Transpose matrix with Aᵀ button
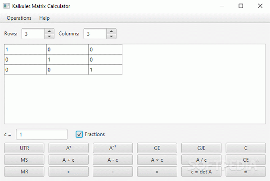The width and height of the screenshot is (270, 181). click(68, 148)
